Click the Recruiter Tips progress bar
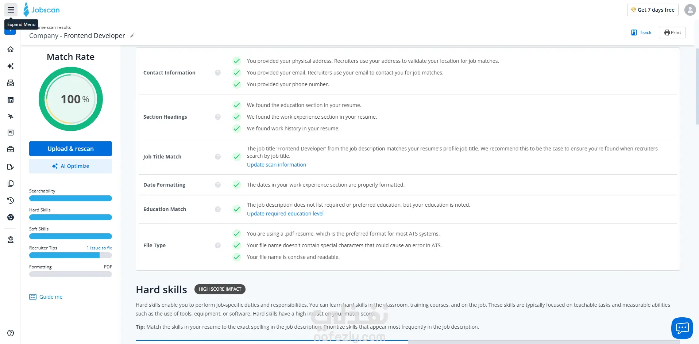 click(70, 255)
